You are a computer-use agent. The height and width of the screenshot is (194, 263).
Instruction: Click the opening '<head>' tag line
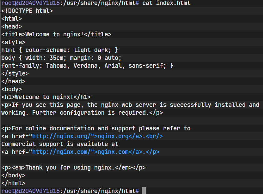(x=12, y=27)
